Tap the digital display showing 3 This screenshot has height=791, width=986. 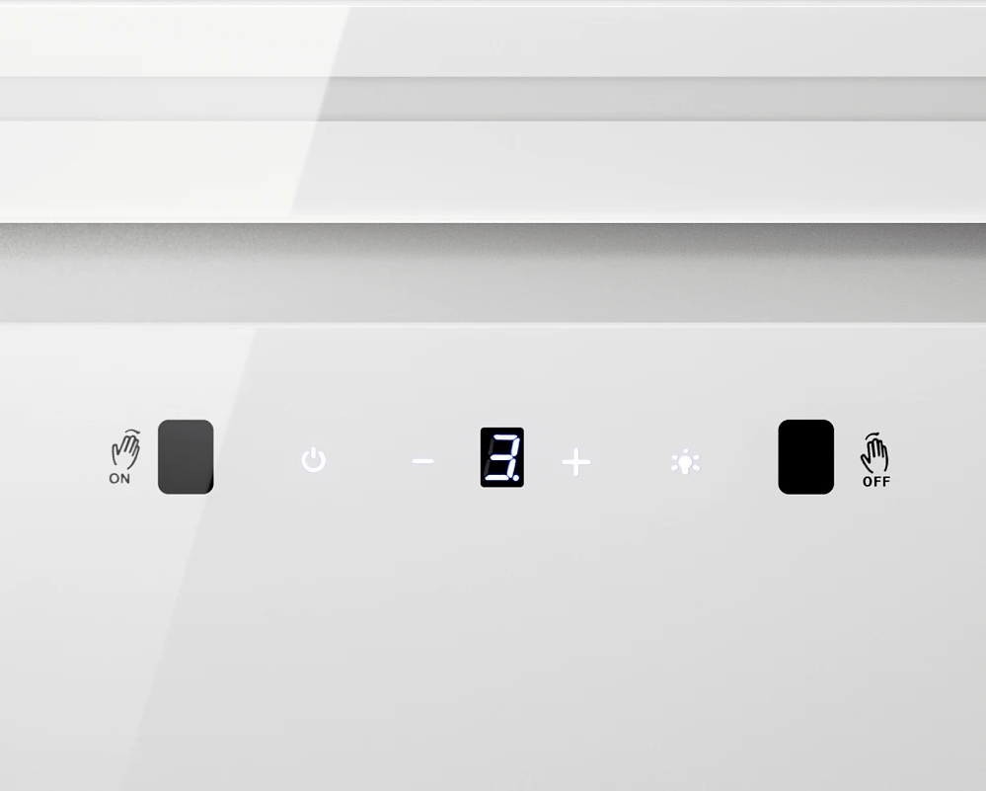[501, 457]
